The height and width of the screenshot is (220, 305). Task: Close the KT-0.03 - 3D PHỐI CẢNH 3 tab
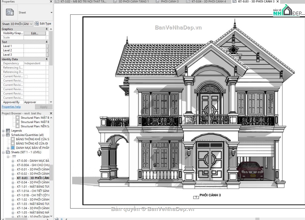278,2
